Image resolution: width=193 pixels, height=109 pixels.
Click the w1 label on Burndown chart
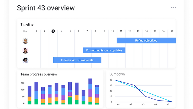[118, 104]
